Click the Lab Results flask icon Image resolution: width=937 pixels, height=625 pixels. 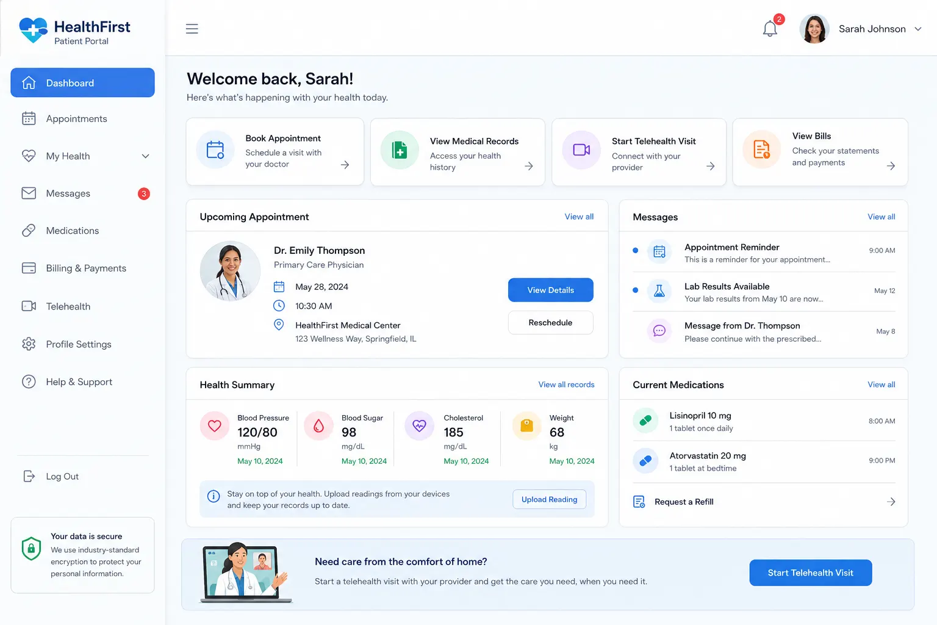(659, 291)
